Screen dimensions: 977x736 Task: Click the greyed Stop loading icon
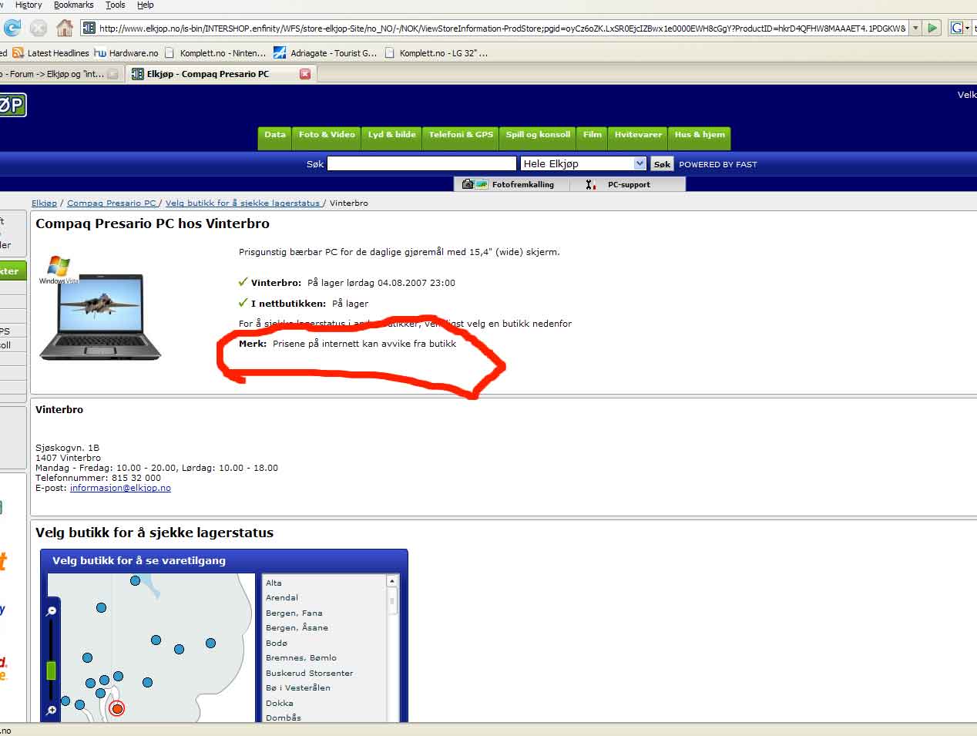(x=39, y=28)
